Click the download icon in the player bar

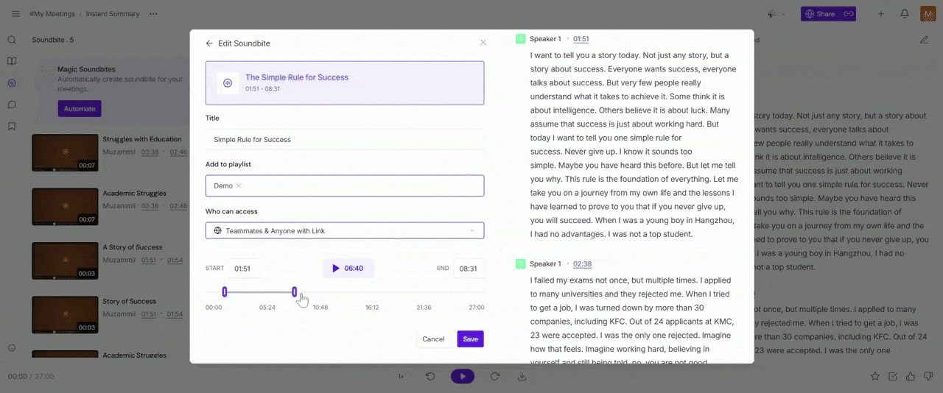click(522, 376)
